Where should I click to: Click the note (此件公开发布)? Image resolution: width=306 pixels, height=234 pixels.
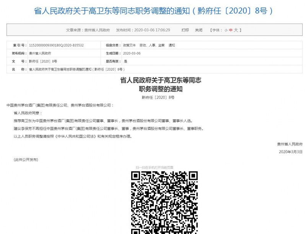(26, 160)
